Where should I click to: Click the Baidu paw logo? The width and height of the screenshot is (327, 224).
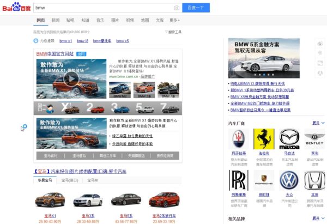tap(16, 7)
